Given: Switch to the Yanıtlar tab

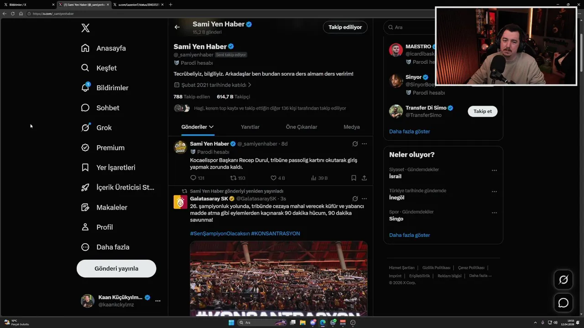Looking at the screenshot, I should point(250,127).
